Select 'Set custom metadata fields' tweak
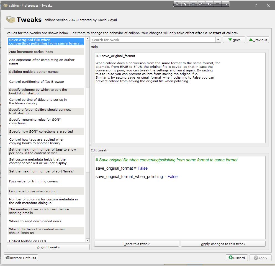The width and height of the screenshot is (275, 266). 46,161
